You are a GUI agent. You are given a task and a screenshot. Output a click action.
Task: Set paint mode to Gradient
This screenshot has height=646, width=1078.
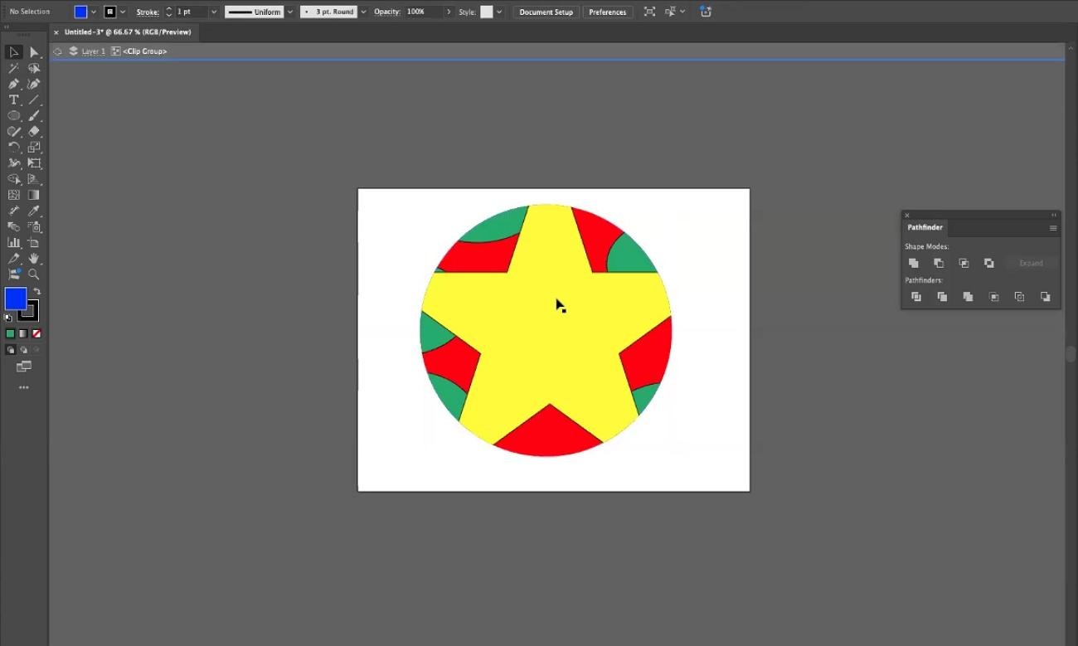[23, 333]
